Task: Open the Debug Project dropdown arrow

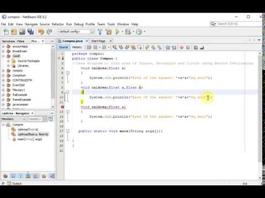Action: pos(133,32)
